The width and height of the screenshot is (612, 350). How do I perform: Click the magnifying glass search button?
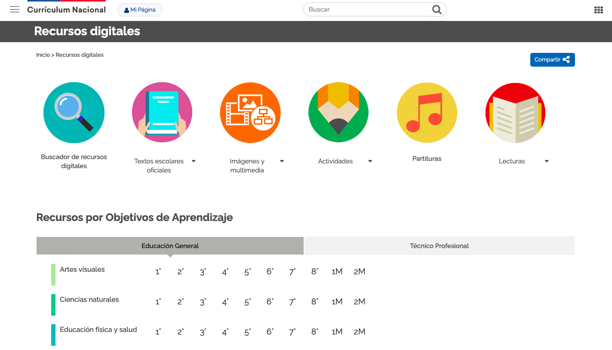(x=437, y=9)
